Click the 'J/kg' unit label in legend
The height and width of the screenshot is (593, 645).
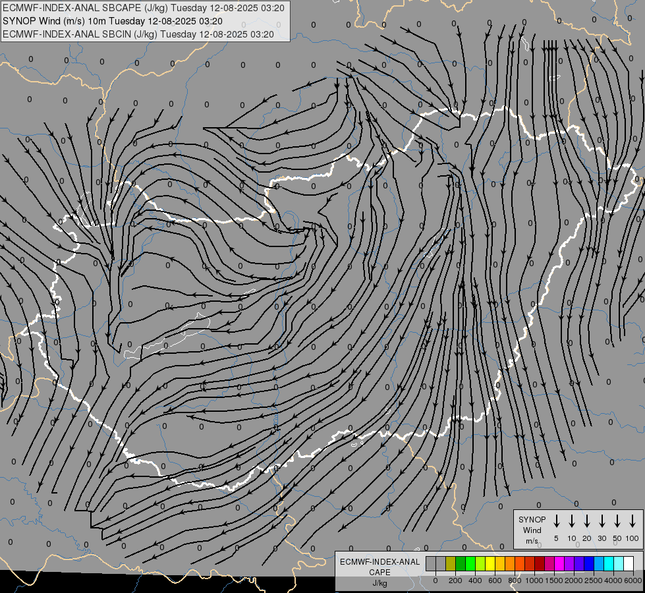tap(379, 583)
